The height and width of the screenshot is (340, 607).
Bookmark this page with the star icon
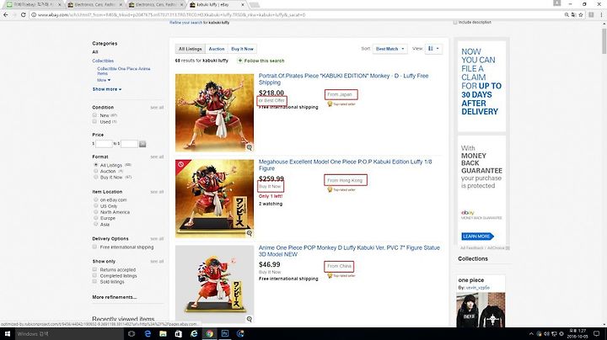click(581, 14)
